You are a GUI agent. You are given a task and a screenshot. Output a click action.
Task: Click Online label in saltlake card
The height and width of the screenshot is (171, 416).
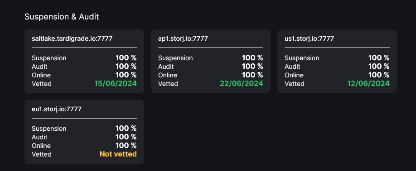41,75
